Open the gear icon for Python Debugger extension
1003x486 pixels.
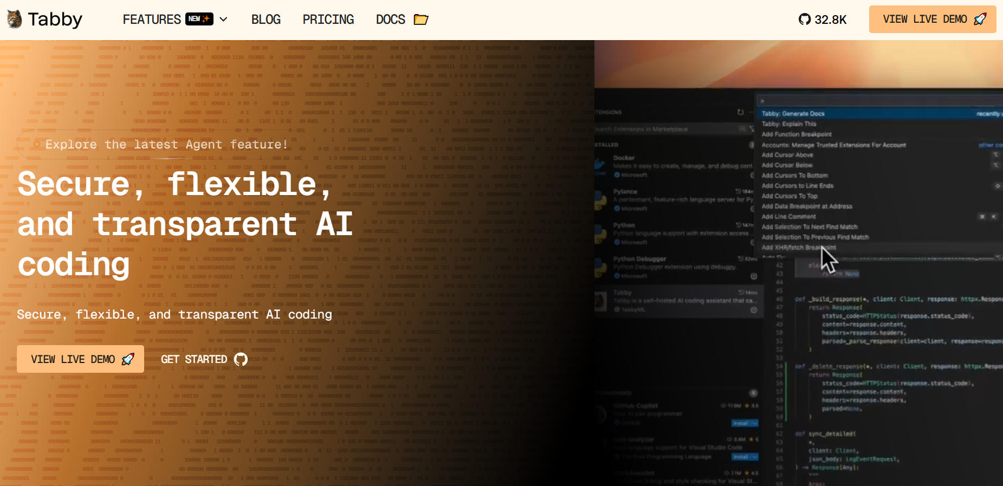click(753, 276)
